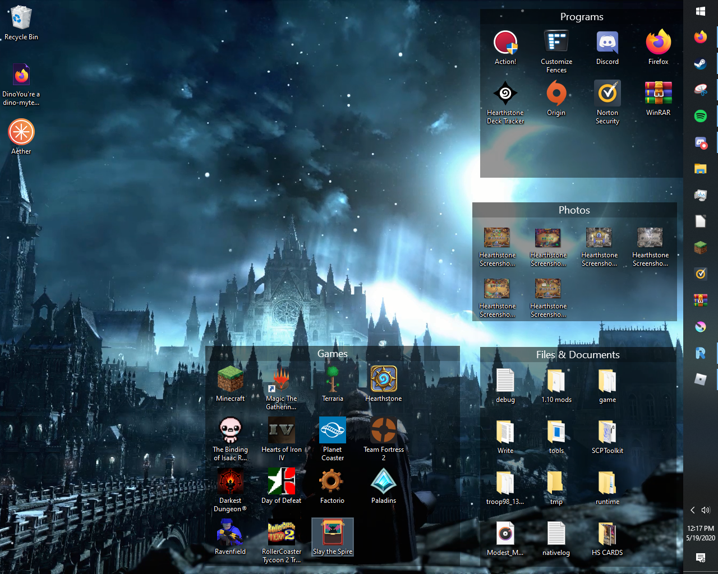The height and width of the screenshot is (574, 718).
Task: Open the runtime folder
Action: 607,488
